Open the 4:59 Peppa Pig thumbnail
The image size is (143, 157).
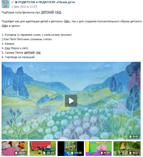pyautogui.click(x=99, y=149)
